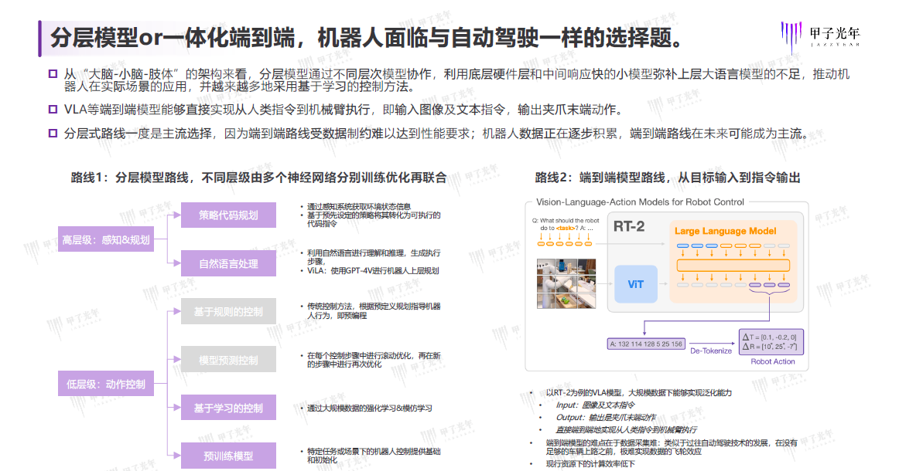Select the 高层级：感知&规划 box
The height and width of the screenshot is (471, 899).
pos(106,240)
